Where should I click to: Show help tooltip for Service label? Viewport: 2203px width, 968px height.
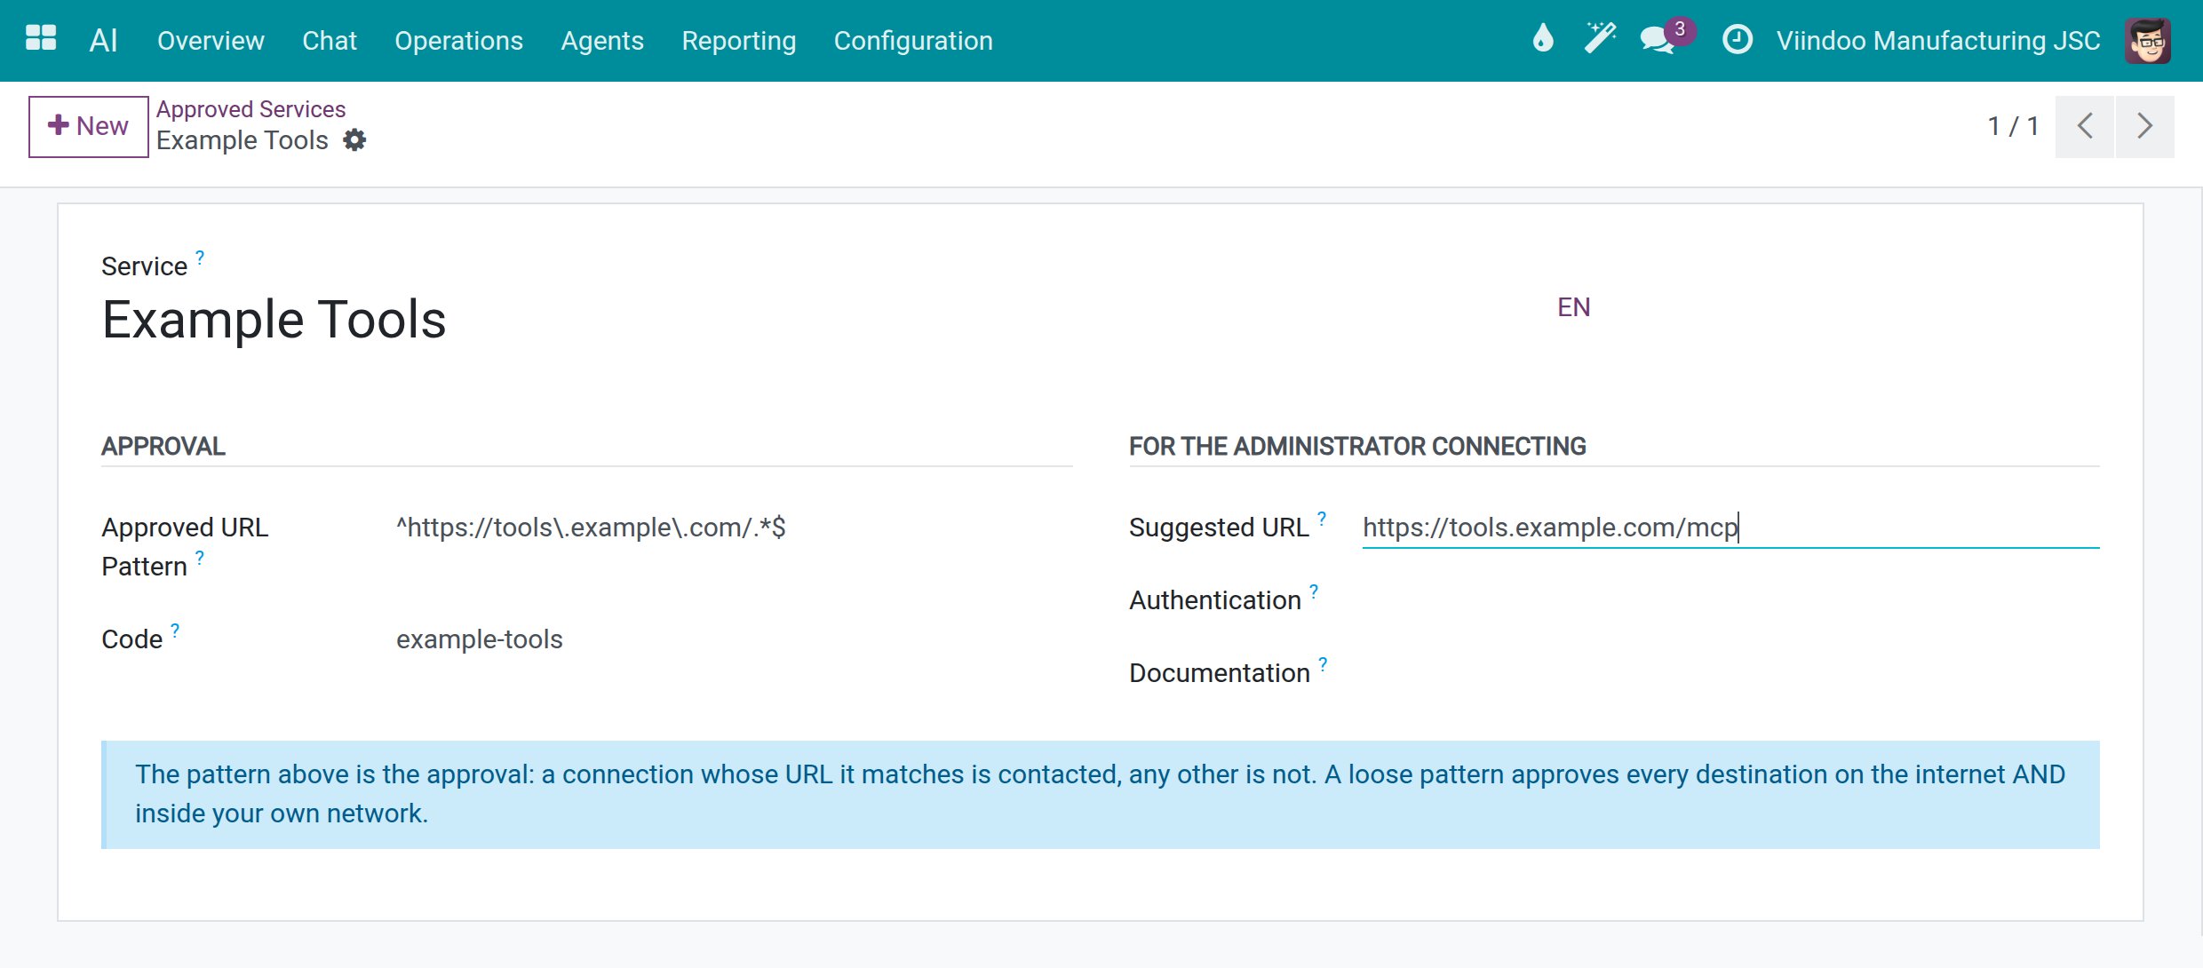pos(200,258)
